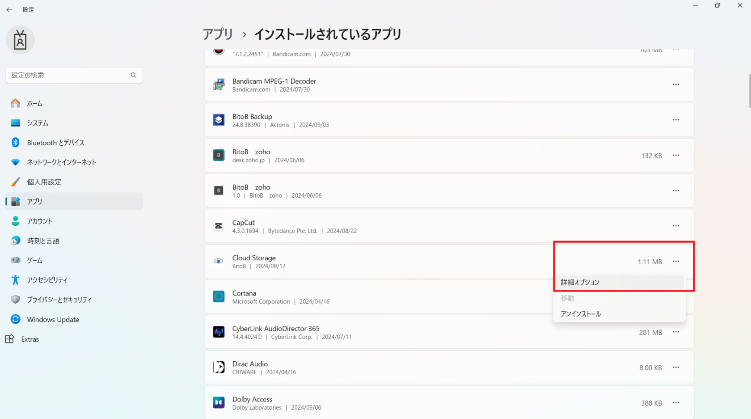
Task: Toggle more options for Cloud Storage
Action: [x=676, y=261]
